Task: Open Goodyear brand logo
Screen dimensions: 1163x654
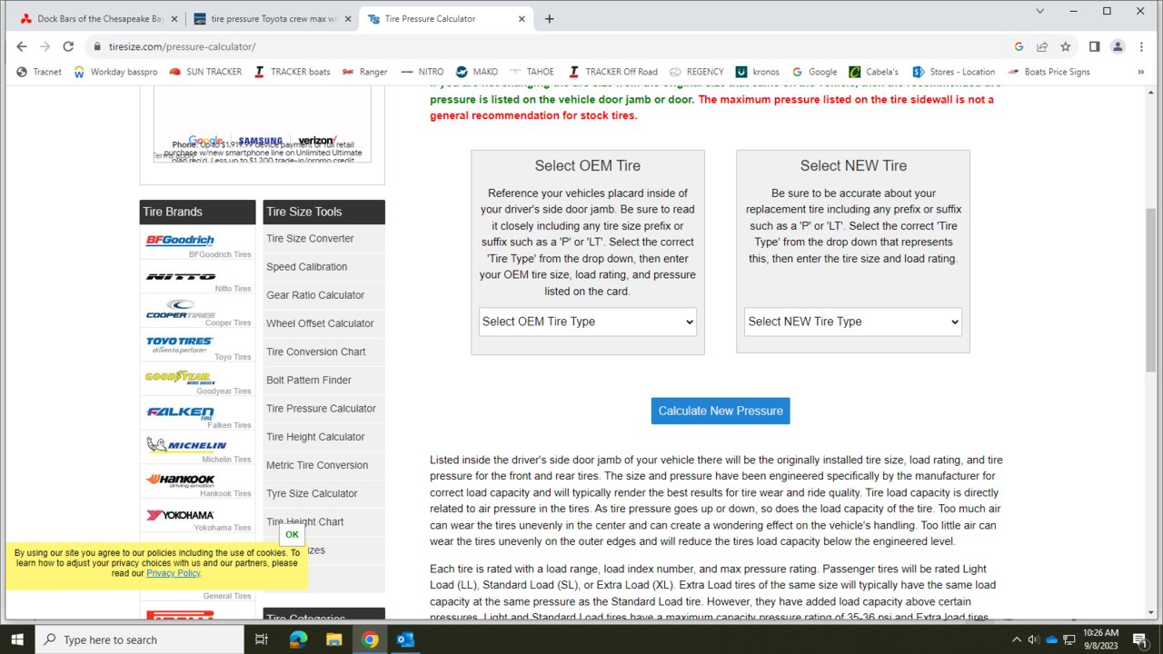Action: tap(180, 377)
